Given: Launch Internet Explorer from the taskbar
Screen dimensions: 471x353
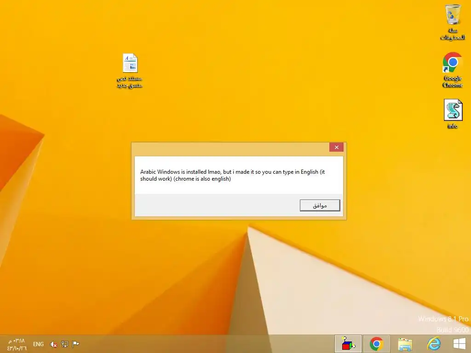Looking at the screenshot, I should click(x=434, y=344).
